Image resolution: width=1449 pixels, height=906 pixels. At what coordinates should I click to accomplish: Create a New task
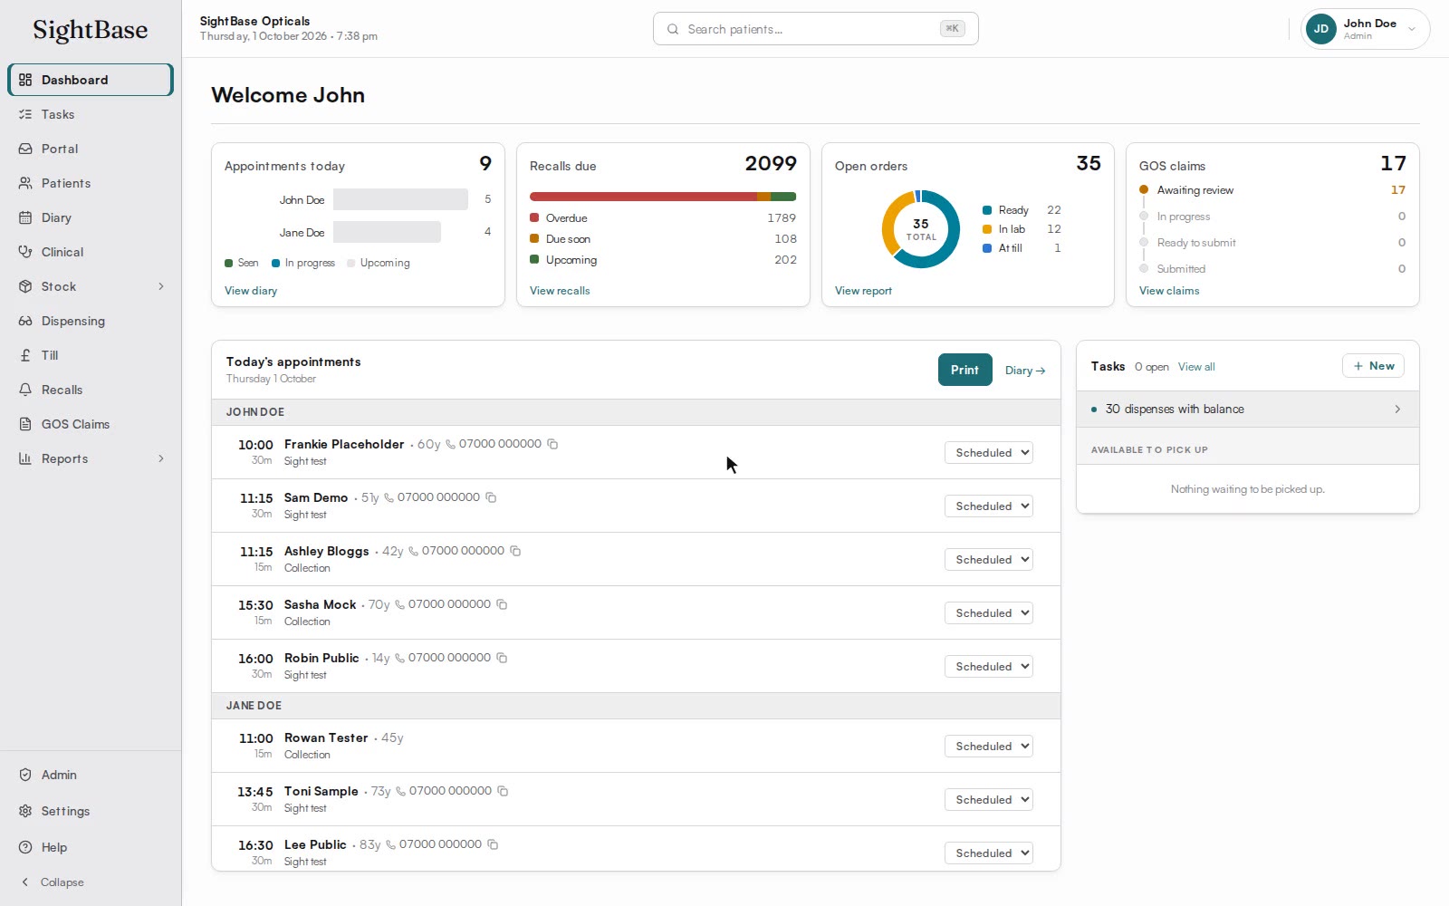[1373, 366]
